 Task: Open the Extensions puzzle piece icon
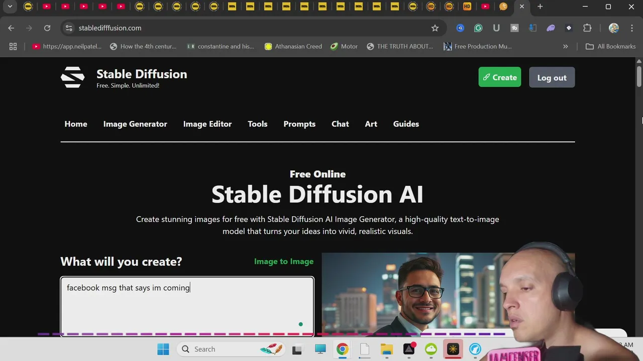587,28
